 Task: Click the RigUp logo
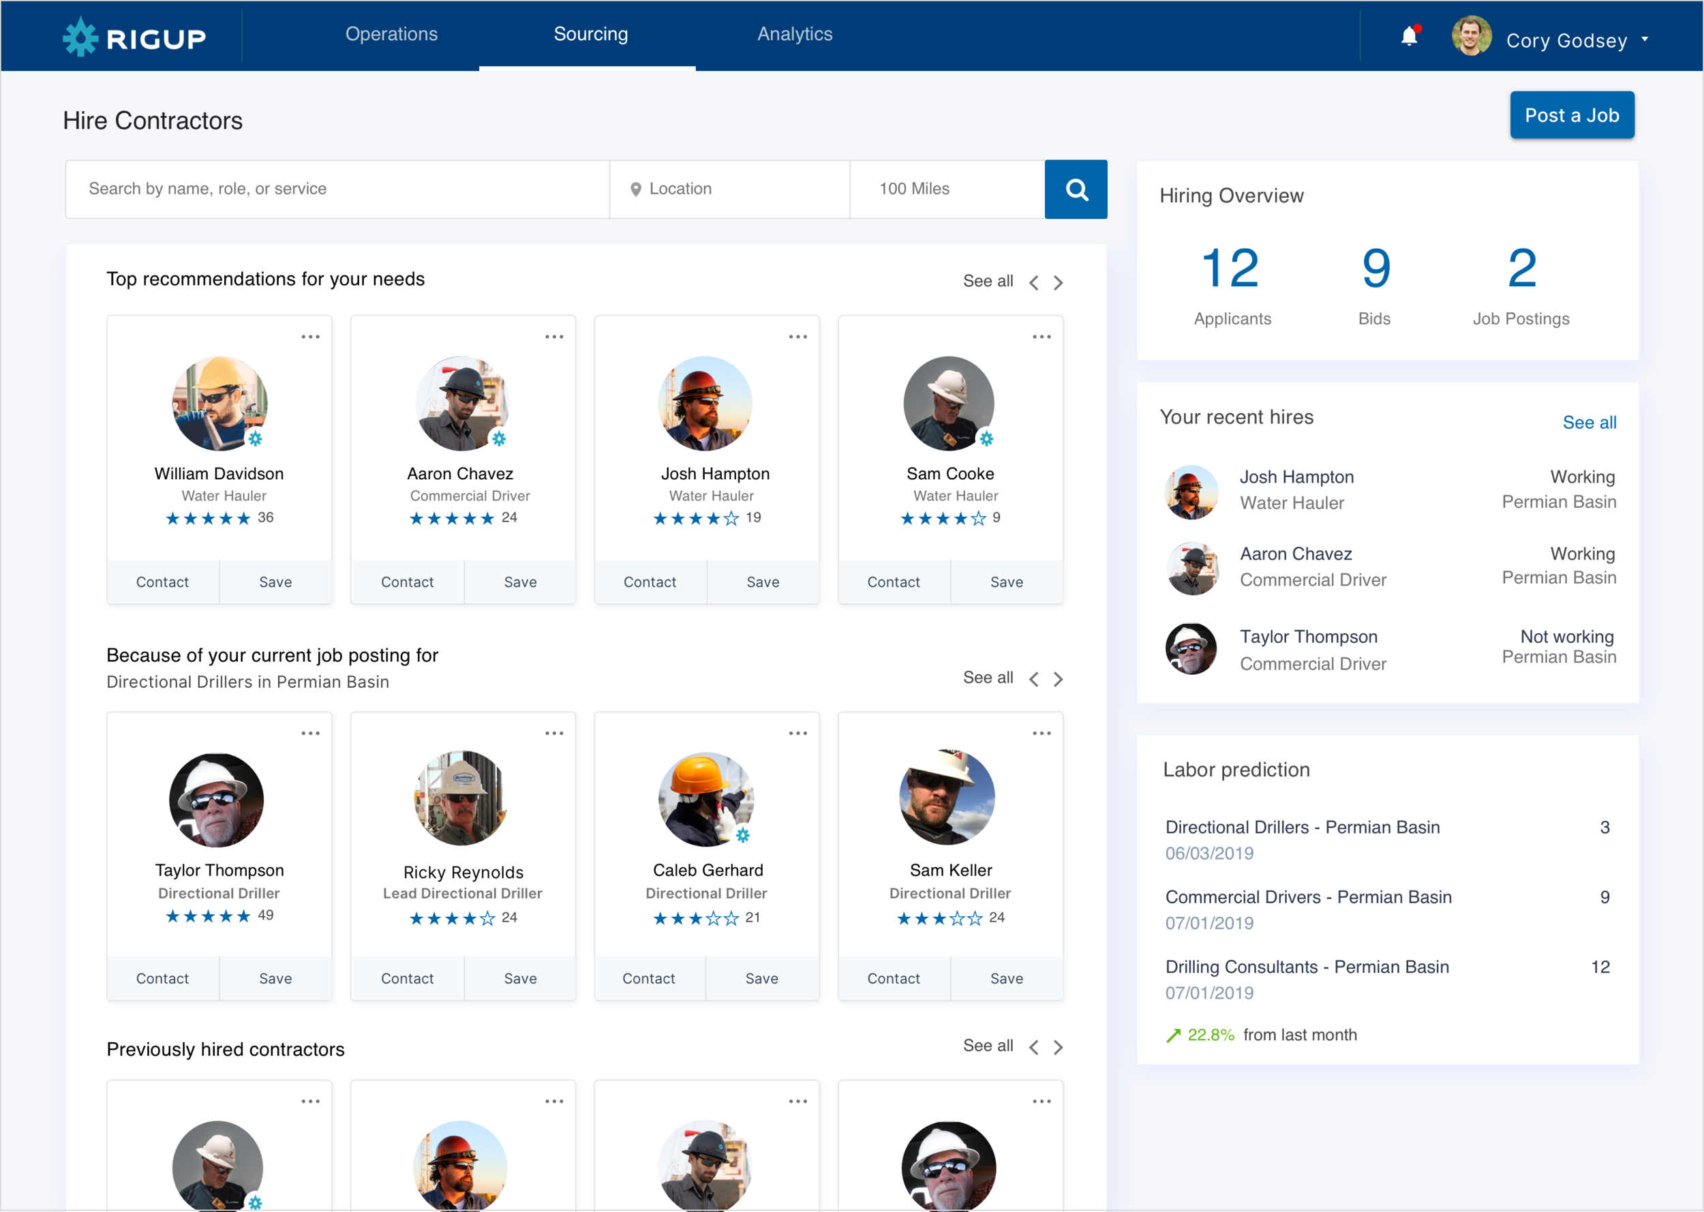coord(134,37)
